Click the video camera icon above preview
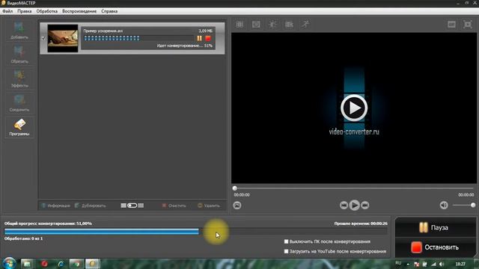Image resolution: width=479 pixels, height=269 pixels. tap(289, 25)
